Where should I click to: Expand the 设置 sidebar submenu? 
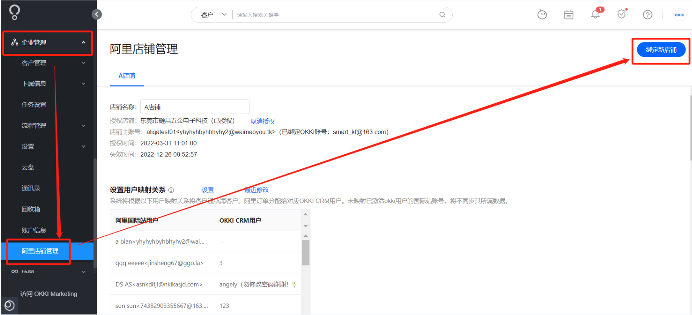(83, 146)
